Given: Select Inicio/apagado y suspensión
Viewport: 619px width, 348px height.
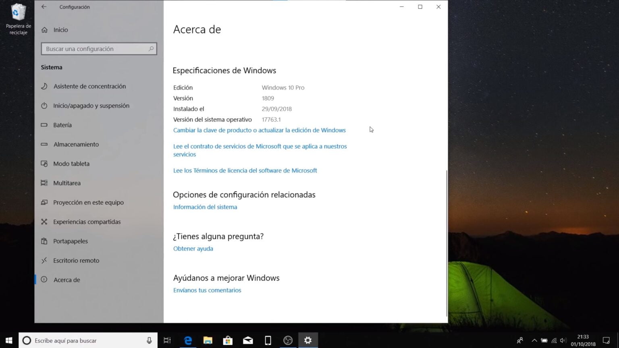Looking at the screenshot, I should click(91, 106).
